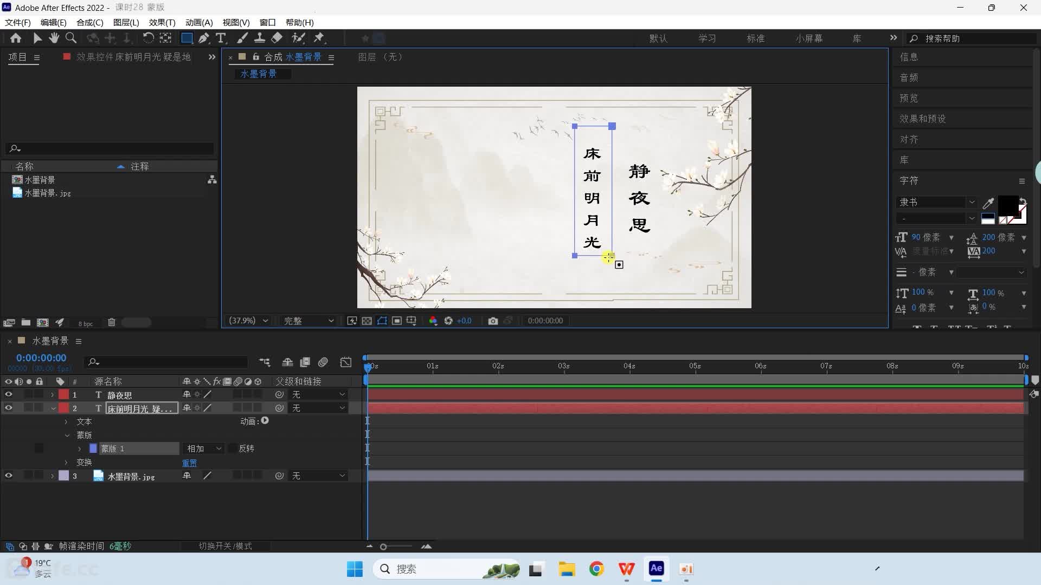The width and height of the screenshot is (1041, 585).
Task: Open the font family 隶书 dropdown
Action: (936, 202)
